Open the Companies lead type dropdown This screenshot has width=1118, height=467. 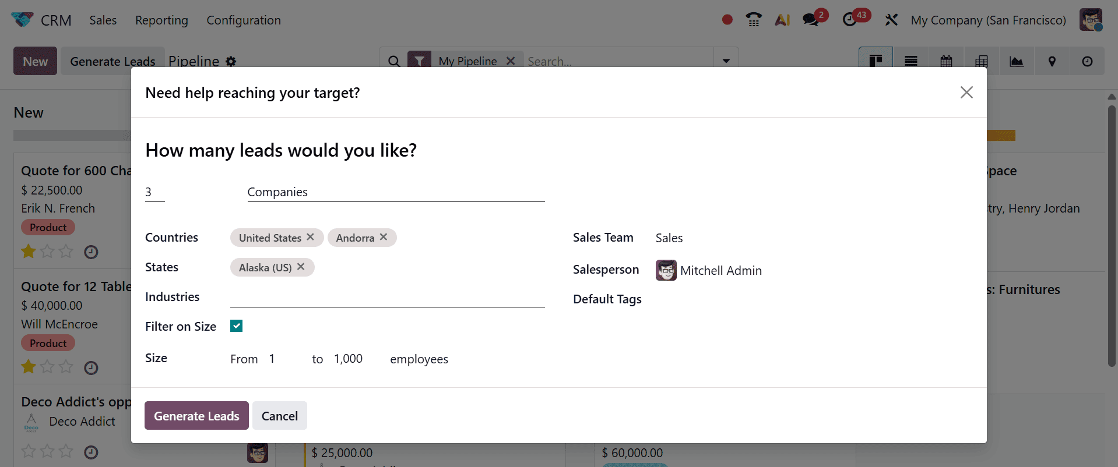tap(396, 192)
